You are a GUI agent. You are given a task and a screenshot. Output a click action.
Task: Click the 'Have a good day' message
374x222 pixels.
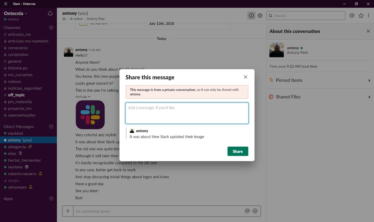pos(89,184)
